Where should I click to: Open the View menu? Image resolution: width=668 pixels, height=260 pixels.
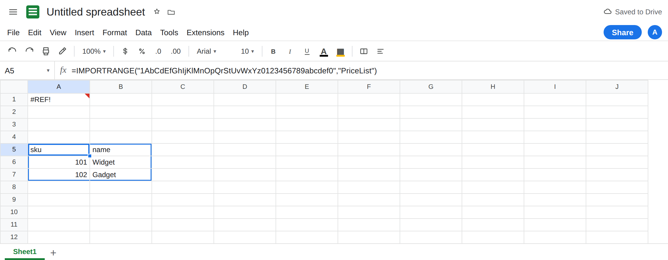coord(58,32)
